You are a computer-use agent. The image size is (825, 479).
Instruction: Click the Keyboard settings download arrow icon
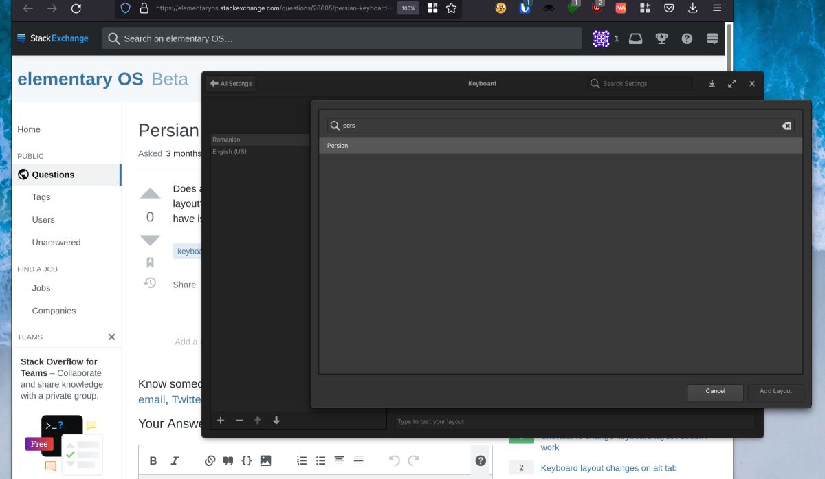click(x=712, y=84)
